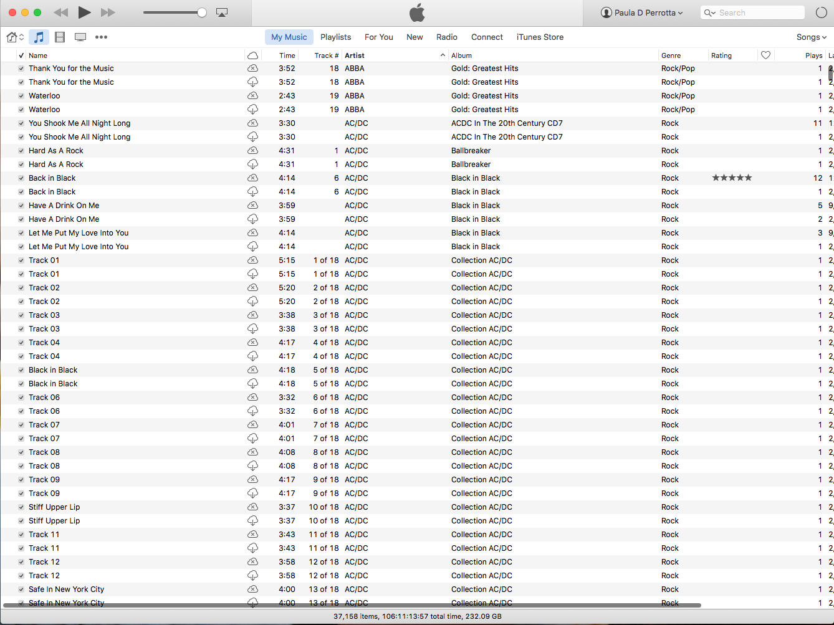Click the crossed-out cloud icon for Waterloo
Screen dimensions: 834x625
point(252,96)
